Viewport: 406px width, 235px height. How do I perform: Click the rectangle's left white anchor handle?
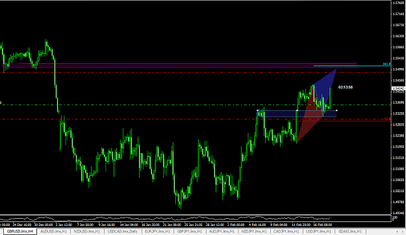(x=257, y=111)
